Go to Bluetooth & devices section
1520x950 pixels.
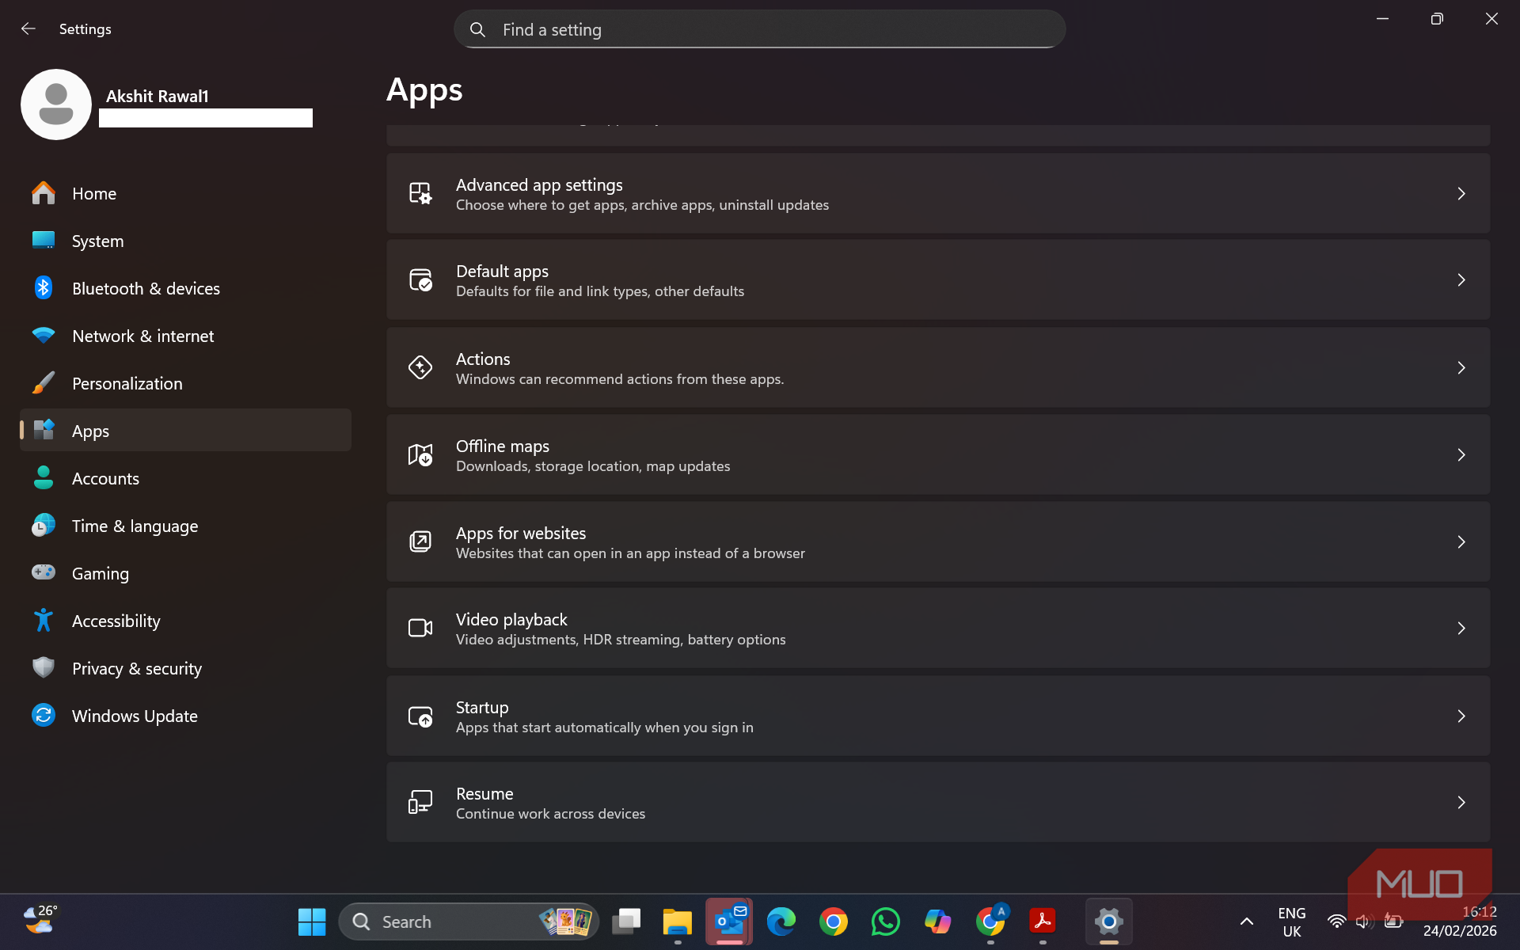(x=146, y=289)
